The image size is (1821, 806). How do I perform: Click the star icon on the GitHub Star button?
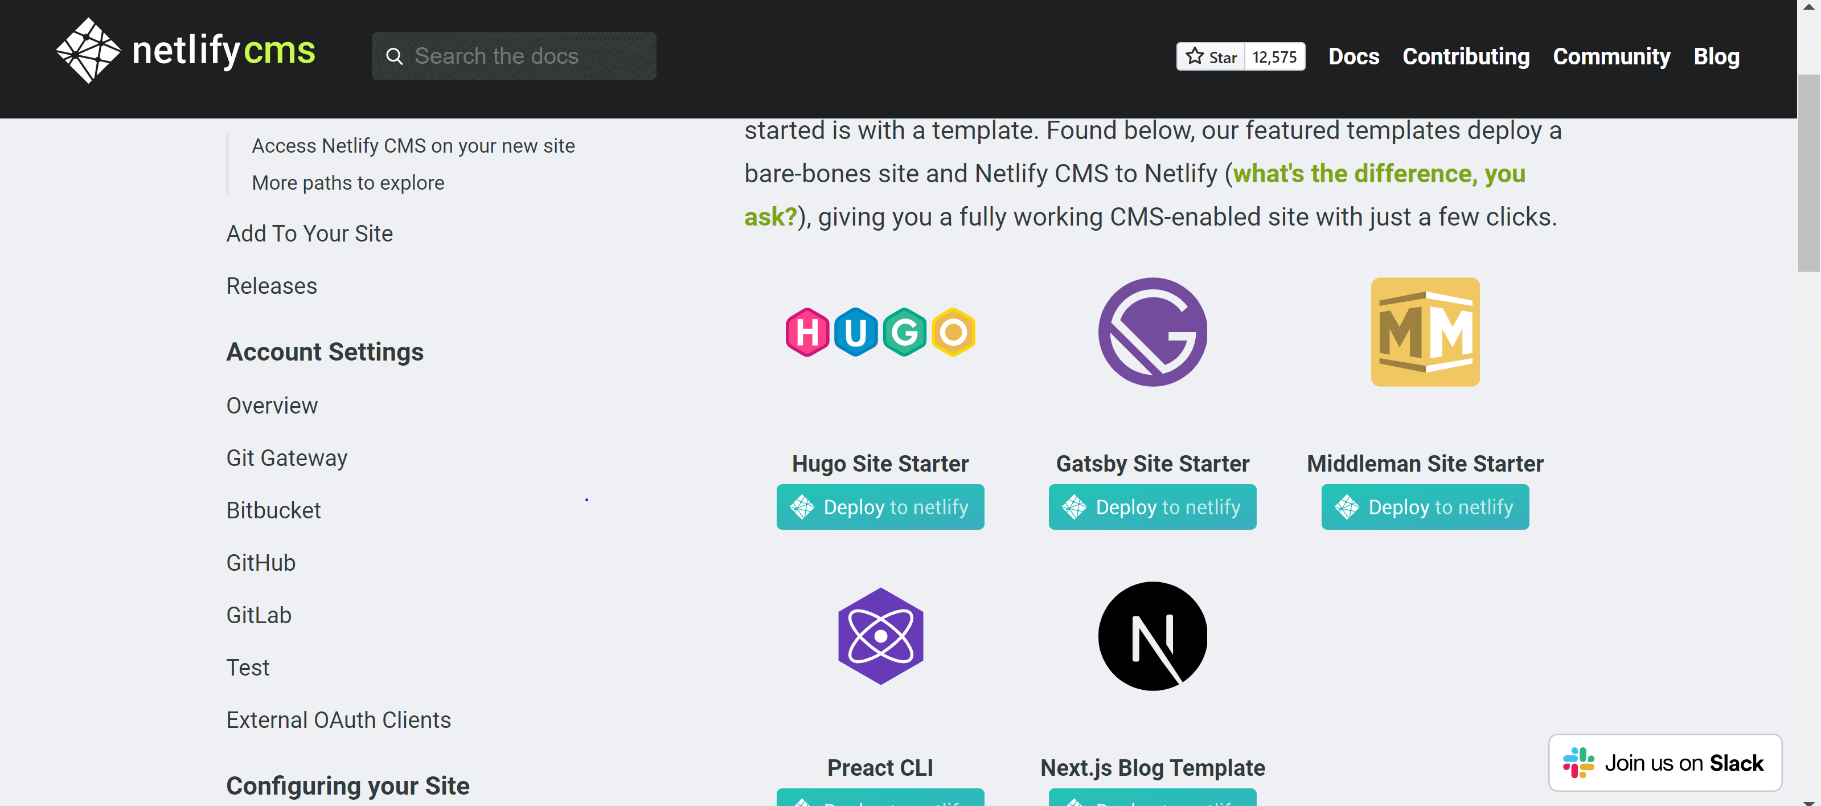coord(1195,56)
